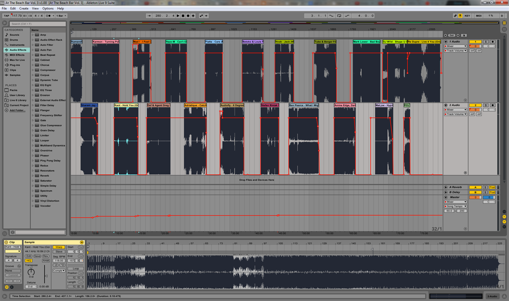The image size is (509, 301).
Task: Select the Instruments category
Action: coord(17,45)
